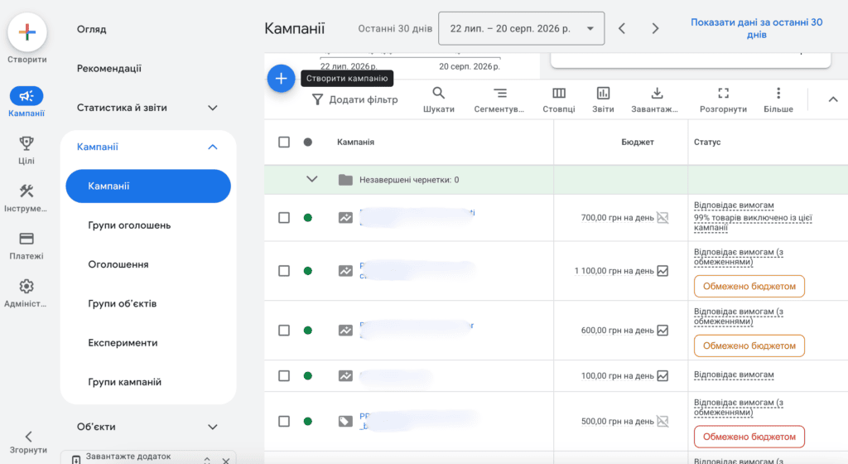848x464 pixels.
Task: Open Звіти reports icon in toolbar
Action: (603, 100)
